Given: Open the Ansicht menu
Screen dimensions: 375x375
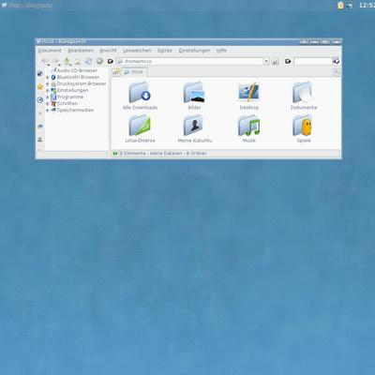Looking at the screenshot, I should click(108, 51).
